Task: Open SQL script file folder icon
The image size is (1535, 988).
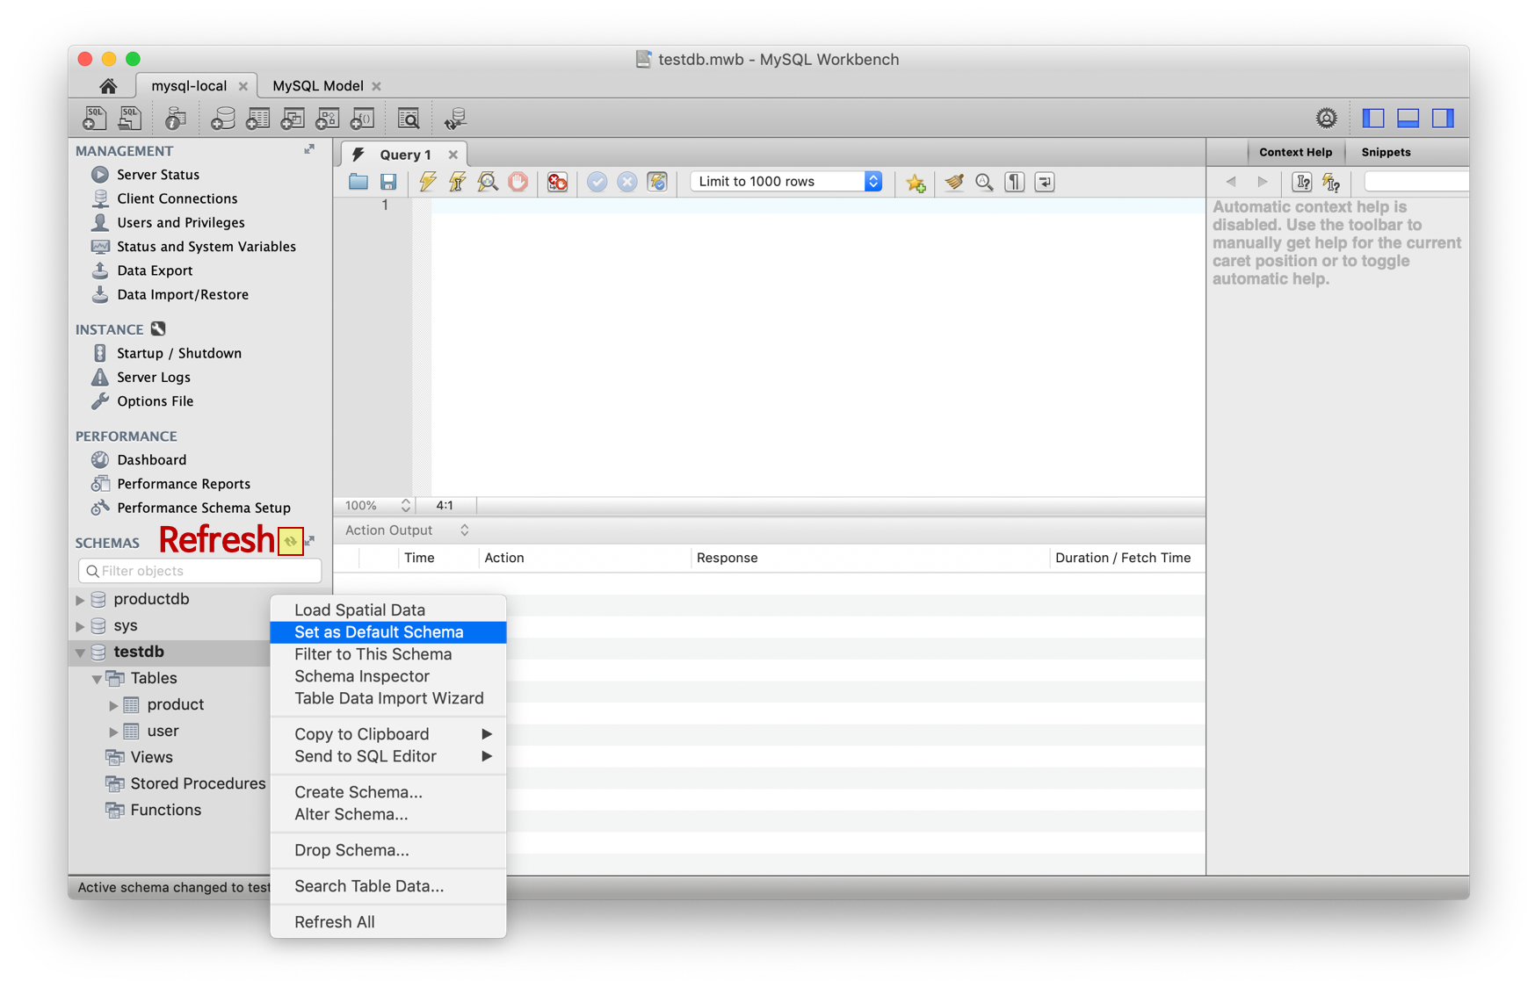Action: 358,182
